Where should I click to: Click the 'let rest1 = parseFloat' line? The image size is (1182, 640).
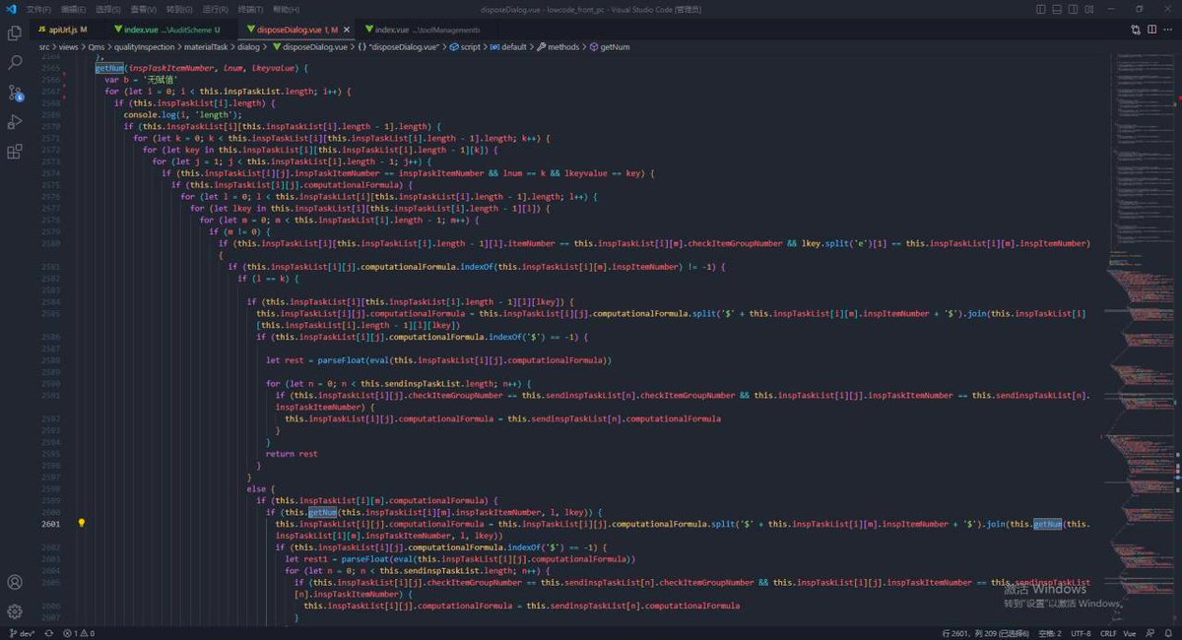pyautogui.click(x=460, y=559)
